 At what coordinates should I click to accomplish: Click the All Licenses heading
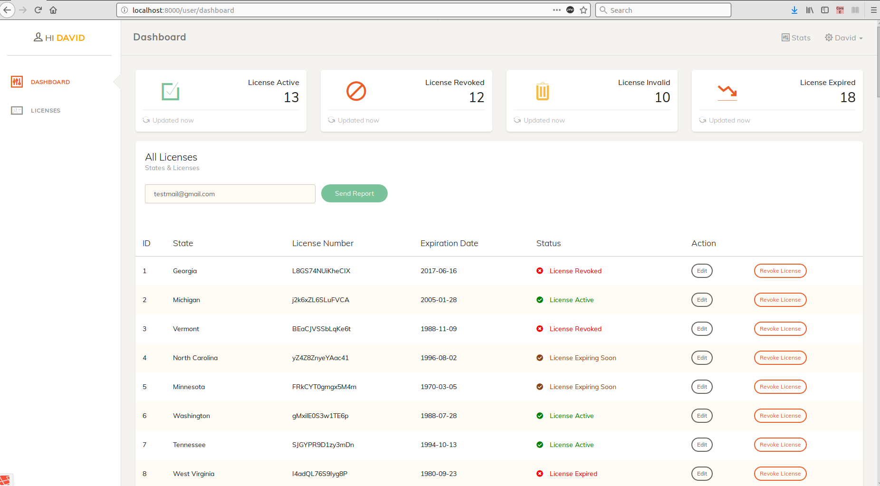click(171, 157)
